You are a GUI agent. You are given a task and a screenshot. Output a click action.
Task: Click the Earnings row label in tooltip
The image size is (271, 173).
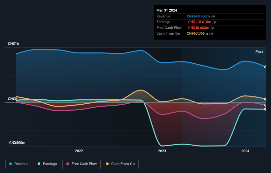pyautogui.click(x=163, y=22)
